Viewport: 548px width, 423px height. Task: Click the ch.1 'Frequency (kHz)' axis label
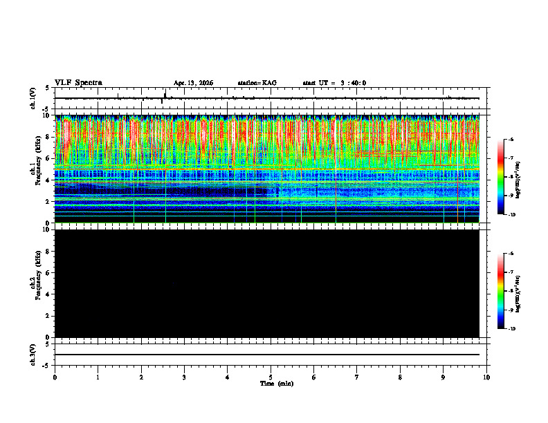[38, 160]
